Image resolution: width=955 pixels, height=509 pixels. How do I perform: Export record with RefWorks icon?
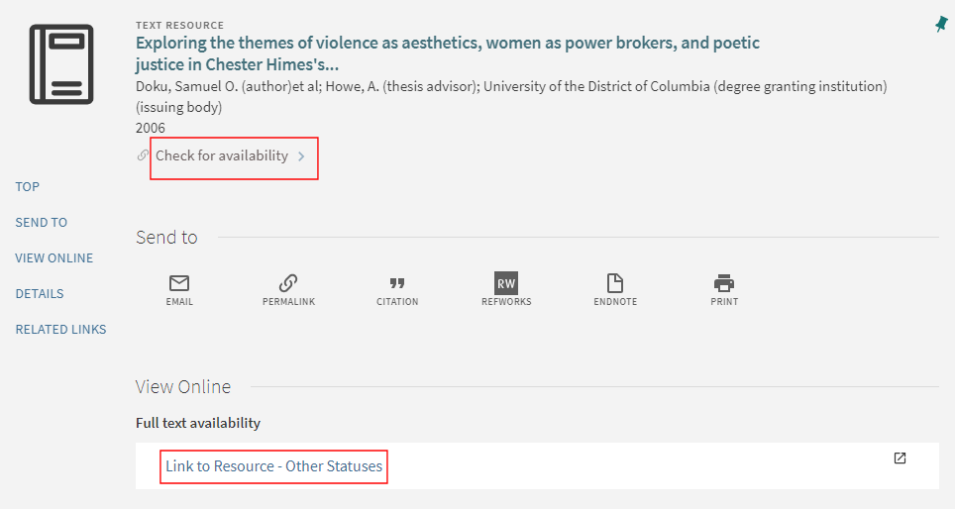click(x=506, y=283)
